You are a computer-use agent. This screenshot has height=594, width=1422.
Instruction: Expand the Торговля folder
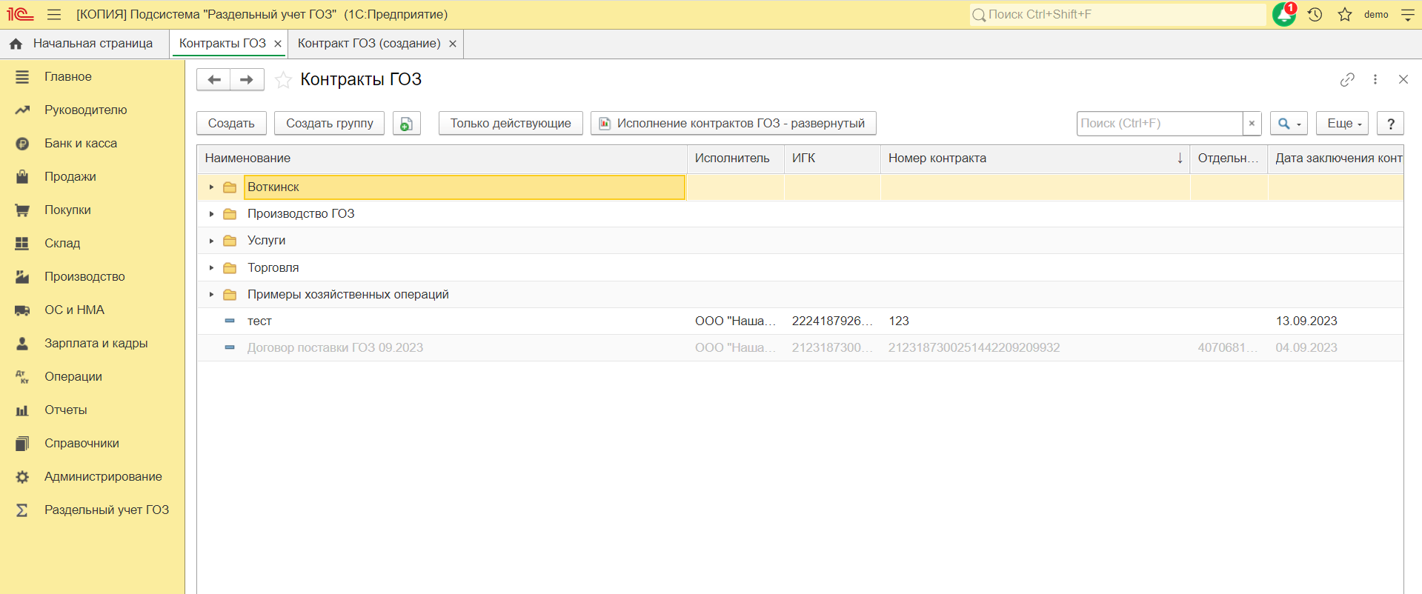(x=211, y=267)
